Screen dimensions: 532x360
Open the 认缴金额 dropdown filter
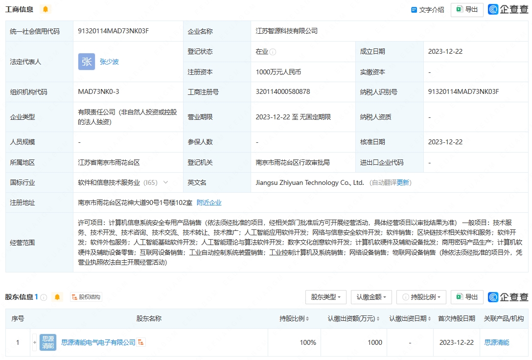point(371,297)
